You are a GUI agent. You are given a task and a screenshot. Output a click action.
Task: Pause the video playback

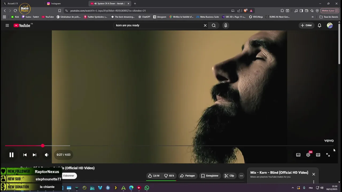point(11,155)
